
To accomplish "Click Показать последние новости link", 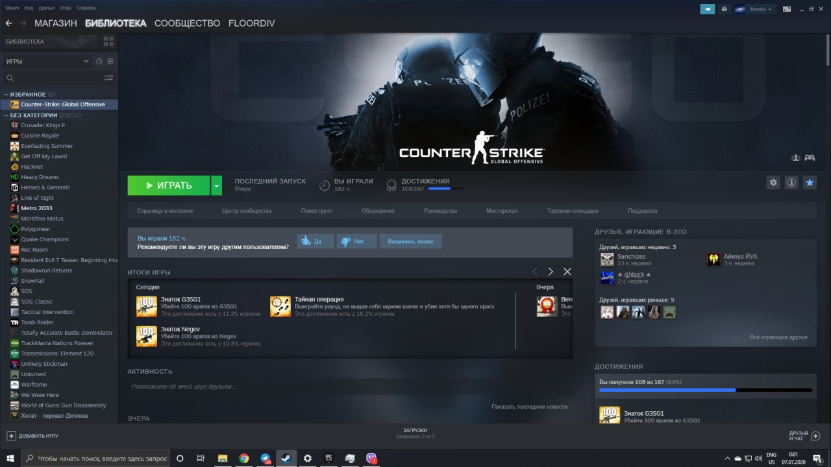I will pyautogui.click(x=529, y=407).
